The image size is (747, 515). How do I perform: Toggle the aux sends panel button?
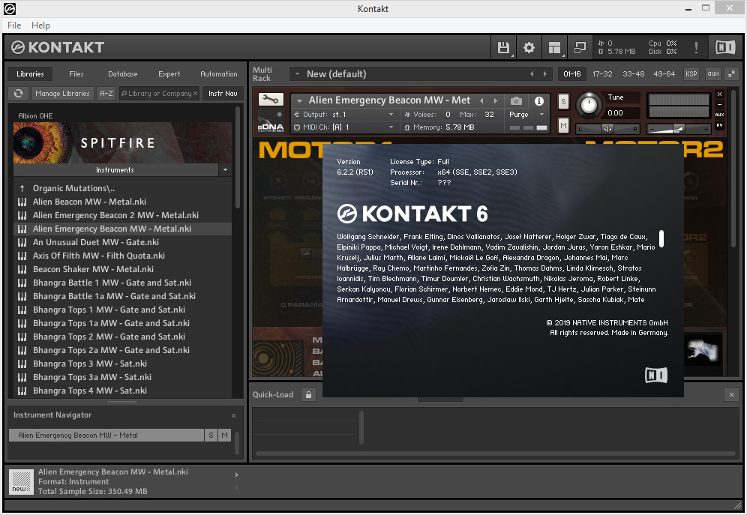click(x=712, y=73)
